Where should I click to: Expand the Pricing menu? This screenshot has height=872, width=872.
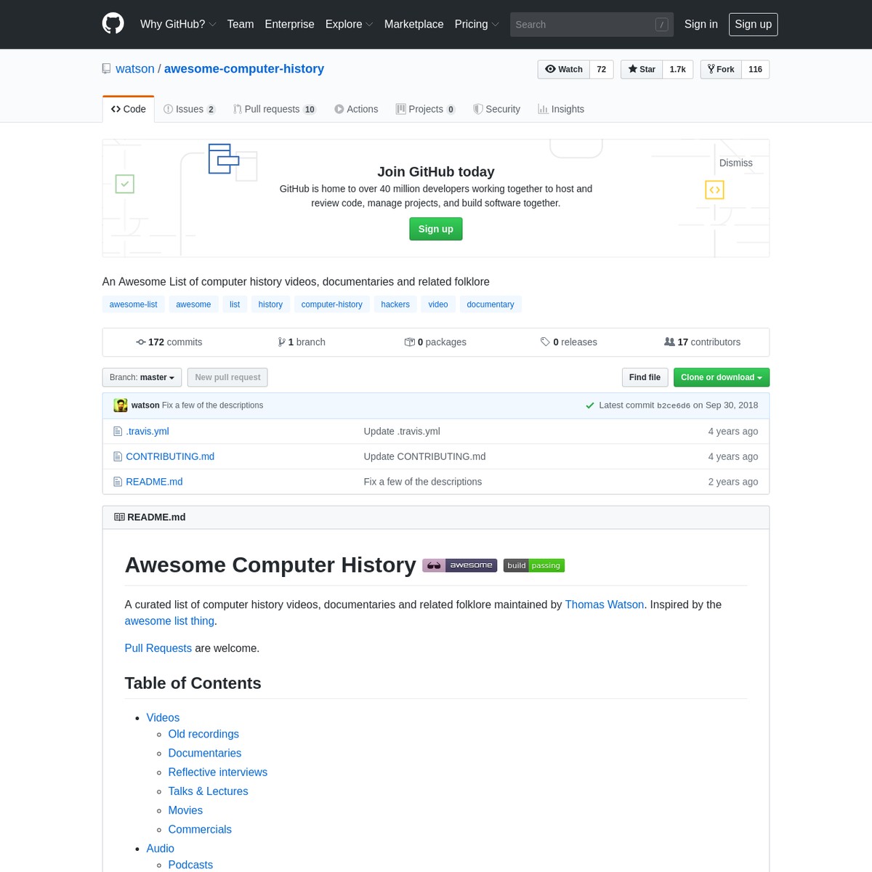click(x=477, y=24)
